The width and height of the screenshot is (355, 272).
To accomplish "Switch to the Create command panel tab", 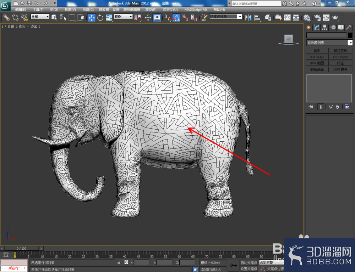I will point(308,27).
